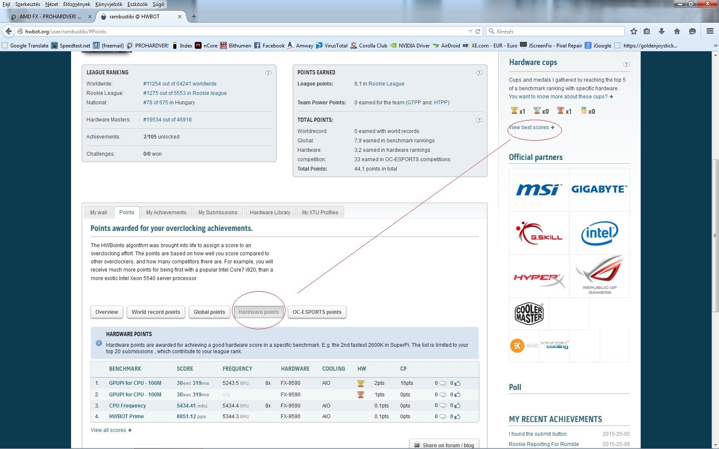Click World record points button

tap(156, 312)
